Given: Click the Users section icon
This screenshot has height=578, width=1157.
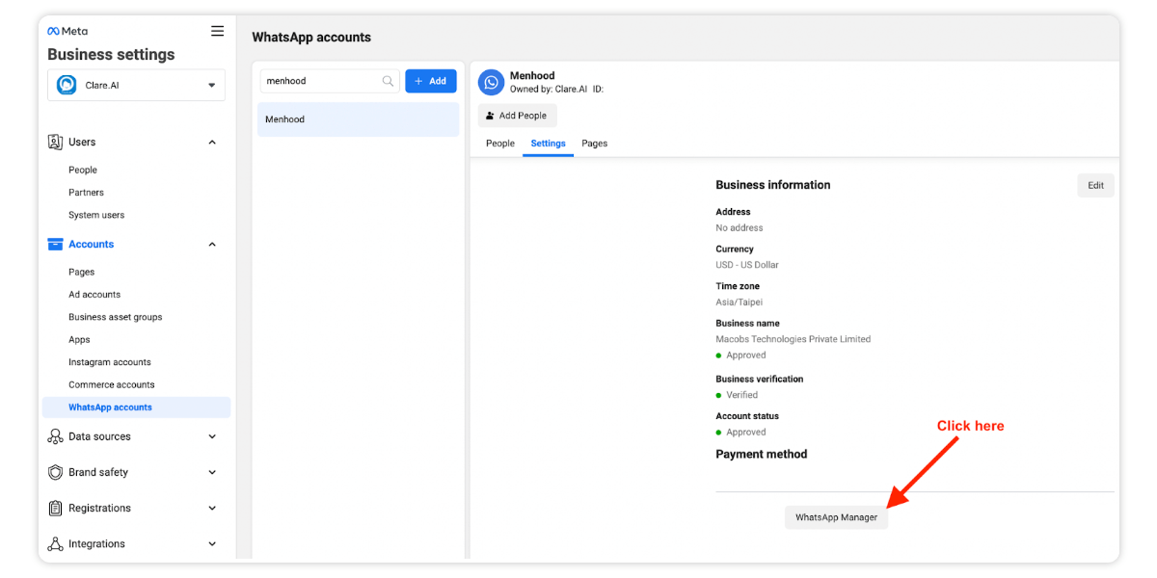Looking at the screenshot, I should point(55,142).
